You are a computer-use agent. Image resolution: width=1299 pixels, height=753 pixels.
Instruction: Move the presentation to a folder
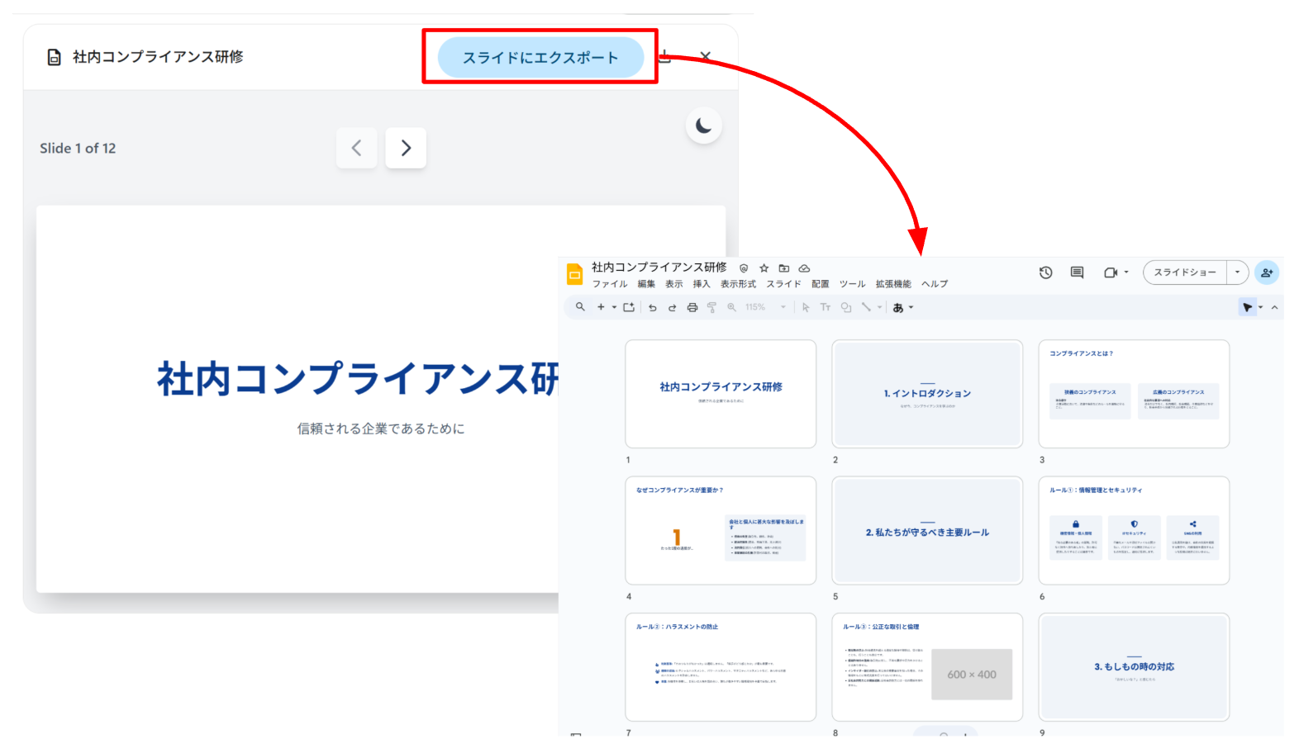[784, 268]
